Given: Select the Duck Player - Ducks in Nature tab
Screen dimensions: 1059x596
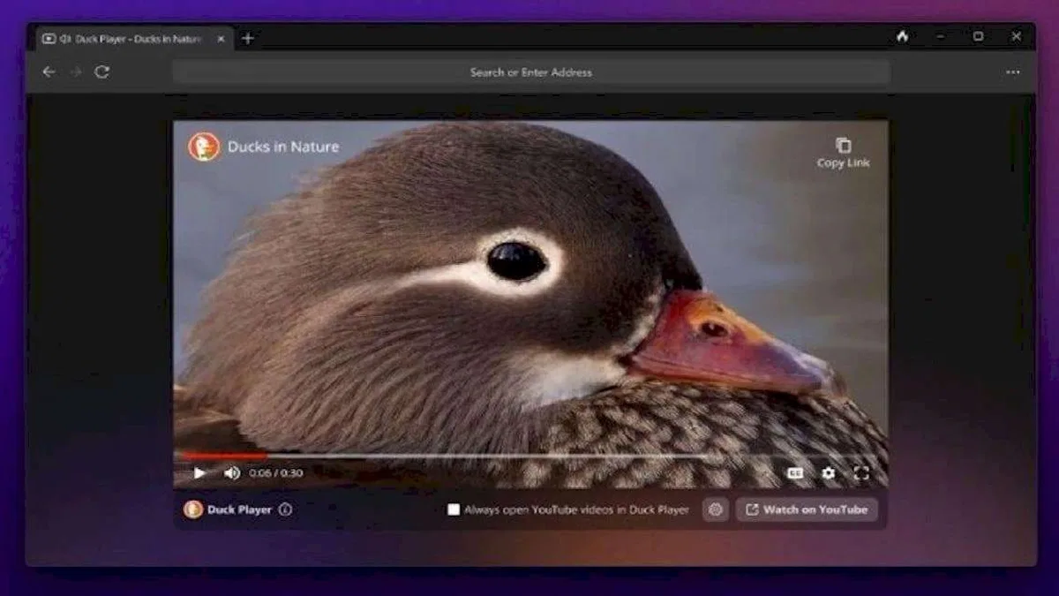Looking at the screenshot, I should [134, 39].
